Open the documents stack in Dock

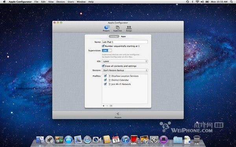click(187, 140)
